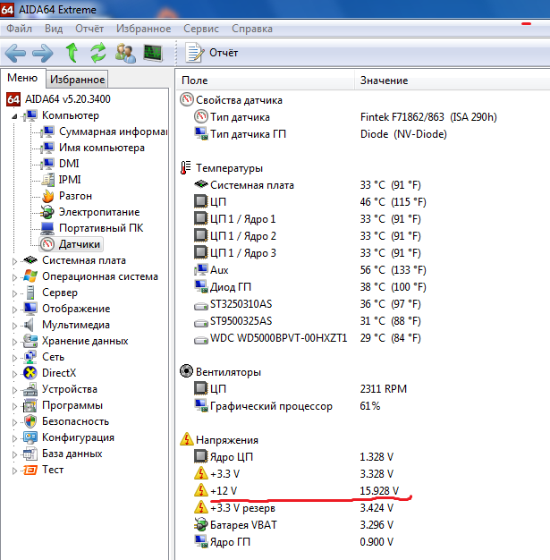Click the Компьютер icon in tree

(x=30, y=115)
